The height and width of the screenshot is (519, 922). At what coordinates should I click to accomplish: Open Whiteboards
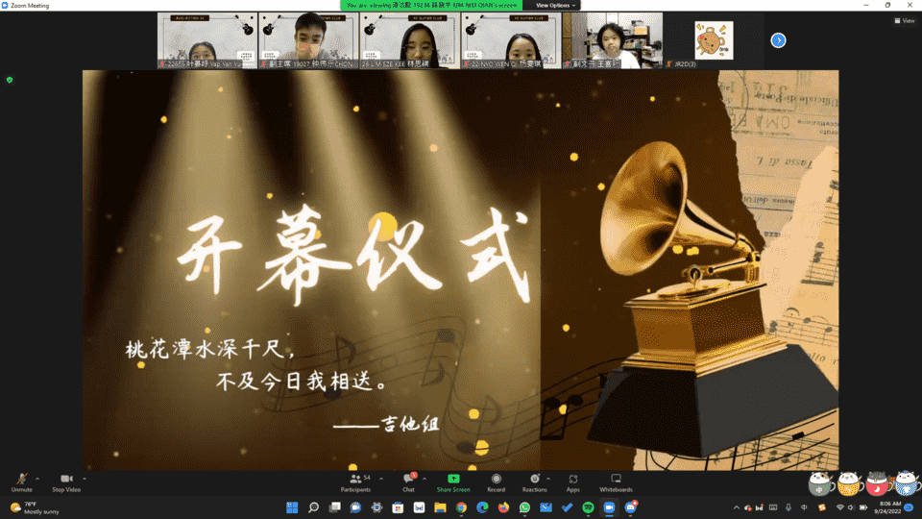[x=617, y=482]
